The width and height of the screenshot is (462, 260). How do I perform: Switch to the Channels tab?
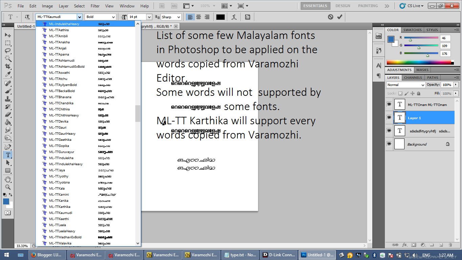click(413, 78)
